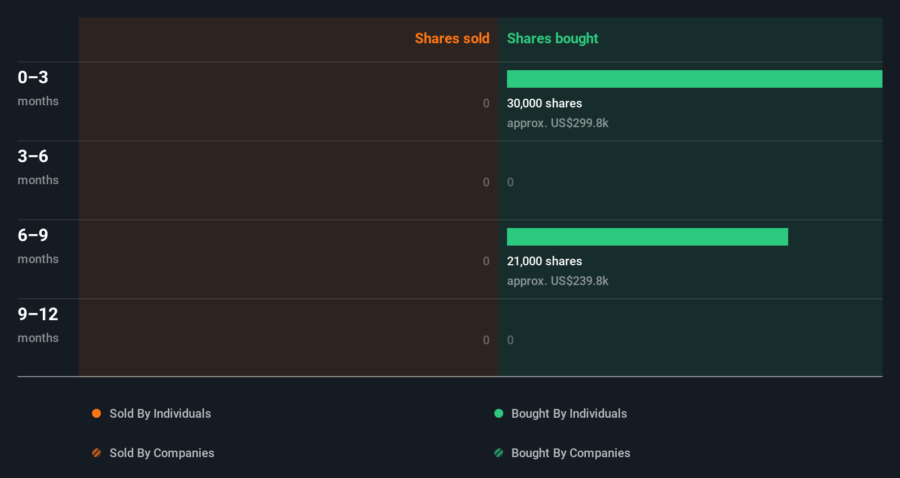Click Sold By Companies legend text

(162, 453)
